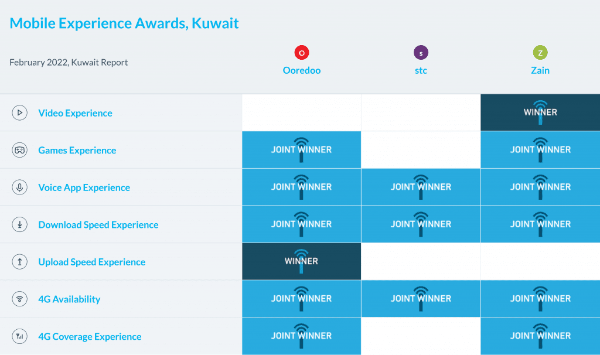Open the Upload Speed Experience link

[x=92, y=262]
